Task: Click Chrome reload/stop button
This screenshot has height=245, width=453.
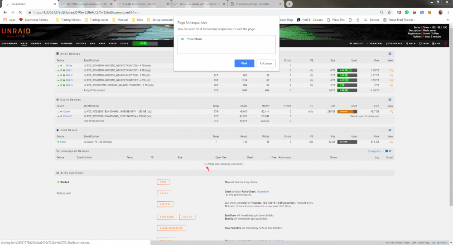Action: click(x=20, y=12)
